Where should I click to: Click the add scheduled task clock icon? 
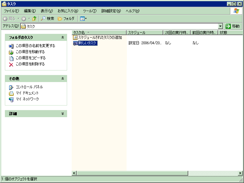pyautogui.click(x=75, y=38)
